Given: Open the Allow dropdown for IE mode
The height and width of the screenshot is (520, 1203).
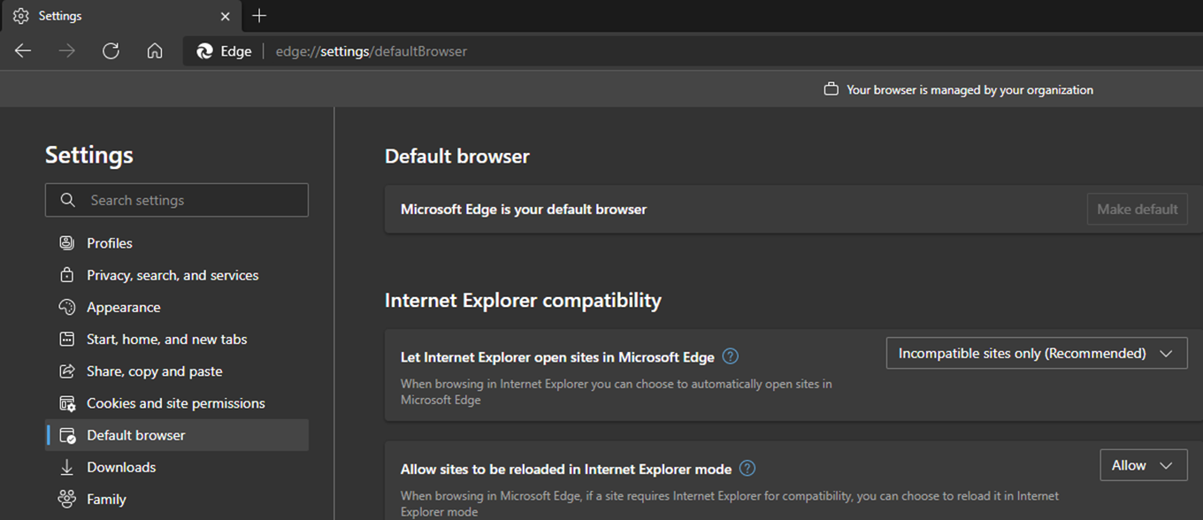Looking at the screenshot, I should pos(1144,465).
